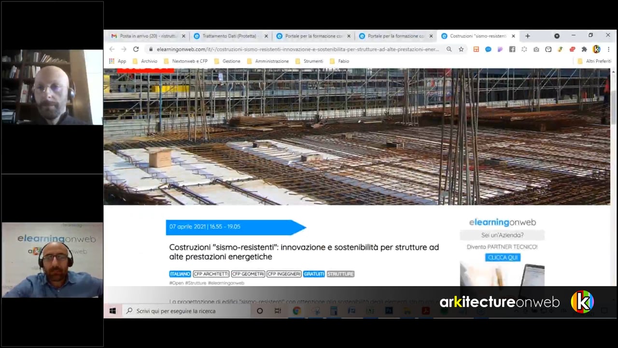Click the CFP GEOMETRI tag
The image size is (618, 348).
[248, 274]
